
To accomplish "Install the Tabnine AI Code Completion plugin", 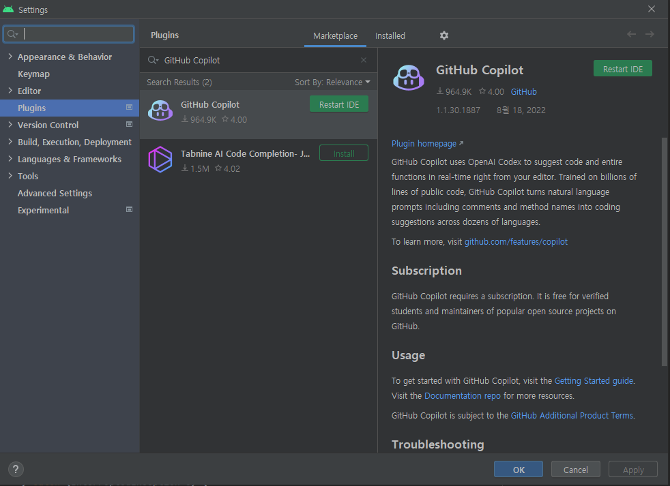I will tap(344, 153).
